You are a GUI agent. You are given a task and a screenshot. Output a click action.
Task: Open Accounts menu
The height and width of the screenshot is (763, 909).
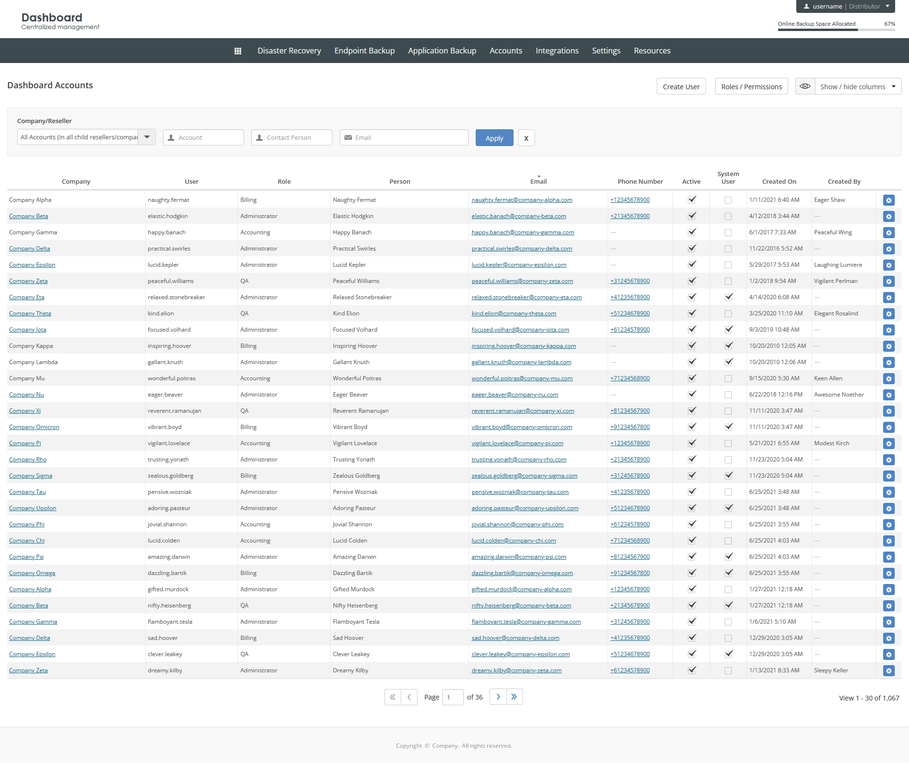[506, 51]
